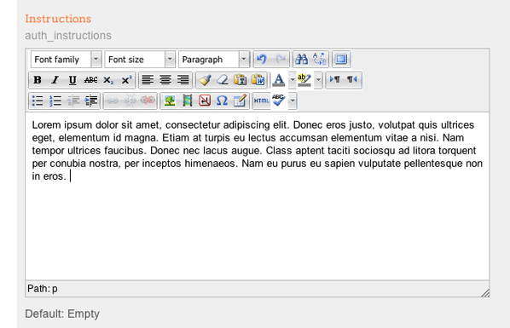This screenshot has width=510, height=328.
Task: Toggle underline formatting
Action: 72,80
